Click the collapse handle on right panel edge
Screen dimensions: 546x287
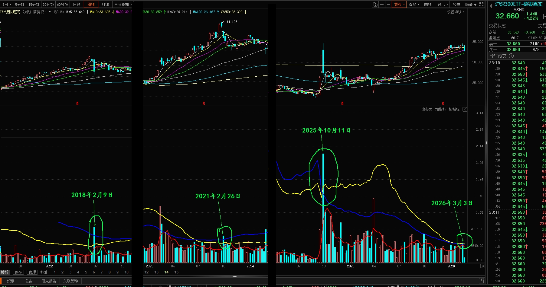click(486, 142)
